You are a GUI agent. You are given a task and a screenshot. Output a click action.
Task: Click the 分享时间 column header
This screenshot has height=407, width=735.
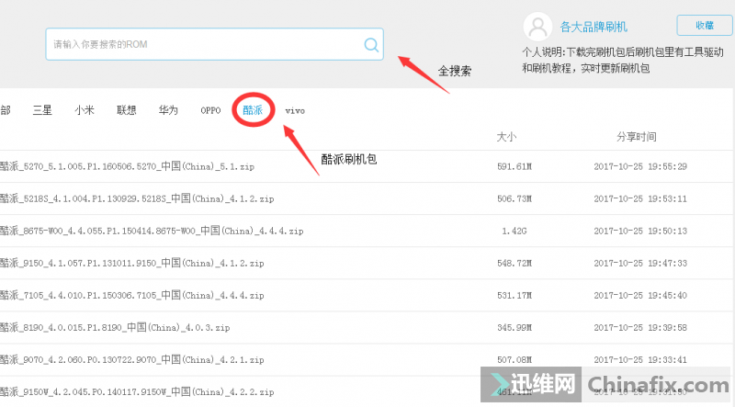636,137
